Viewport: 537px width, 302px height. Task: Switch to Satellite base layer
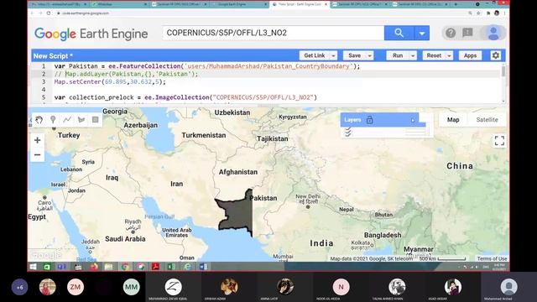tap(487, 119)
